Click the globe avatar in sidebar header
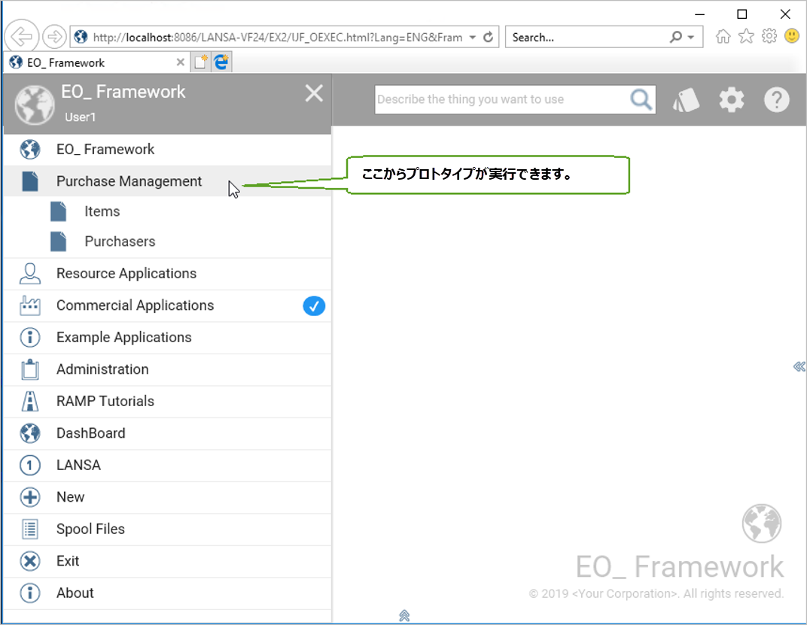Image resolution: width=807 pixels, height=625 pixels. (x=35, y=105)
